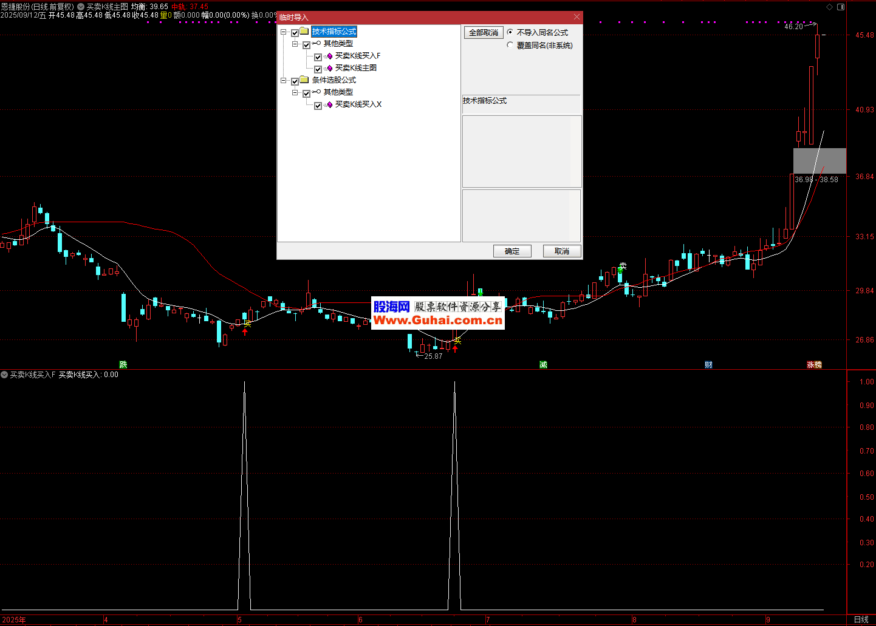Viewport: 876px width, 626px height.
Task: Select highlighted 技术指标公式 tree label
Action: click(334, 32)
